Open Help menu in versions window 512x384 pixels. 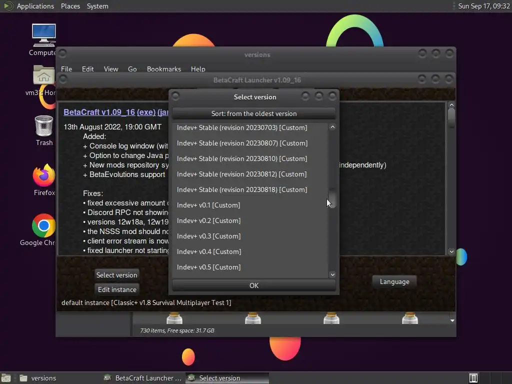point(198,69)
